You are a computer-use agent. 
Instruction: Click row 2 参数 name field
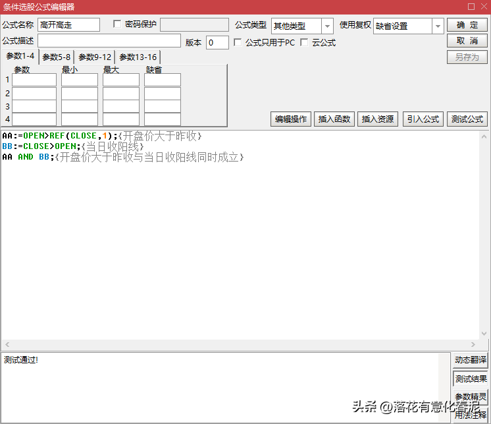click(34, 94)
